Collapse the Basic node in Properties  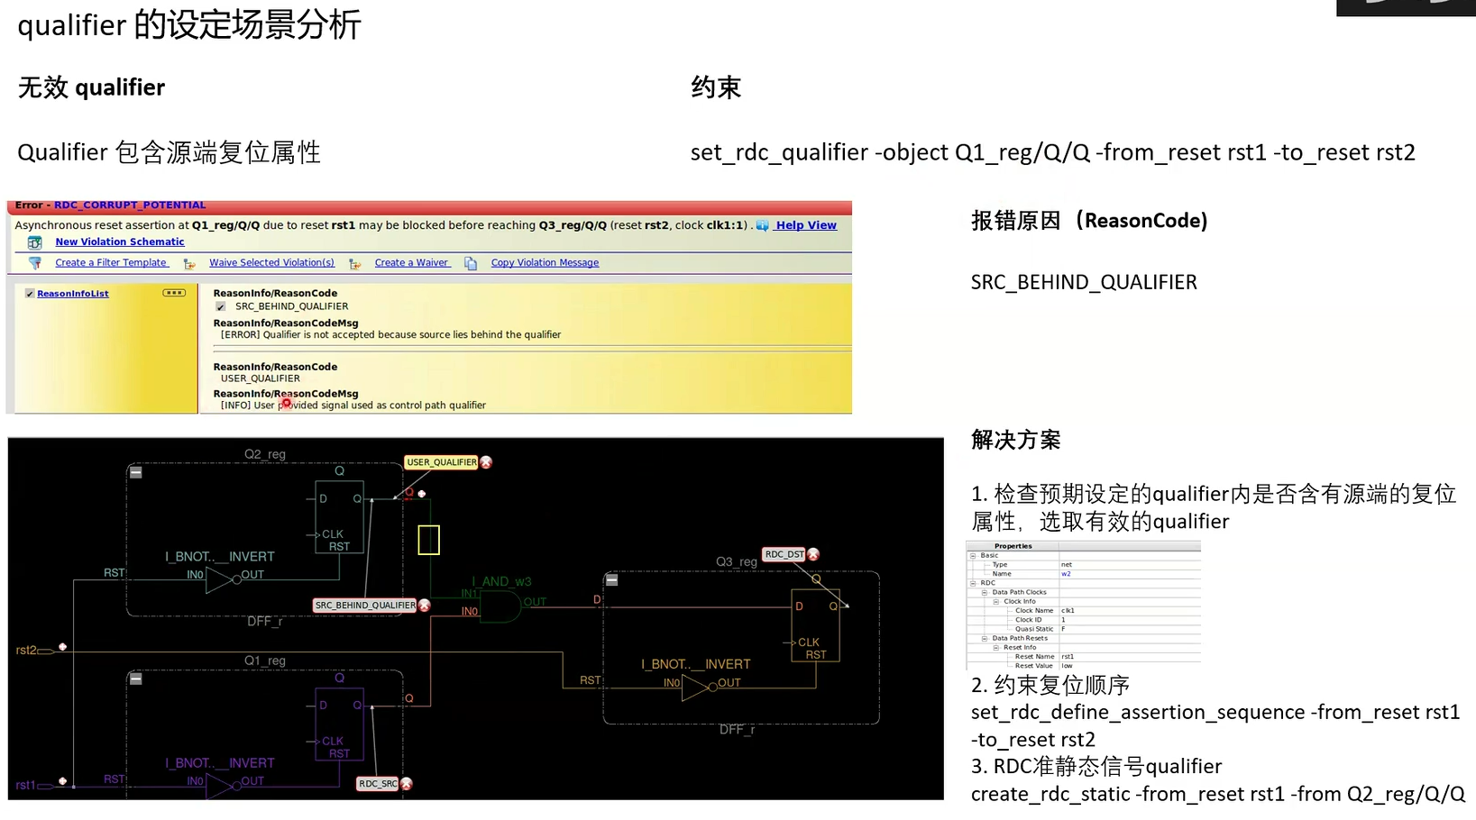pyautogui.click(x=973, y=556)
